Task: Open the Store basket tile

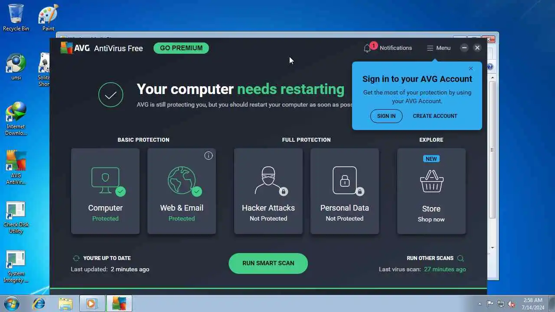Action: (x=431, y=191)
